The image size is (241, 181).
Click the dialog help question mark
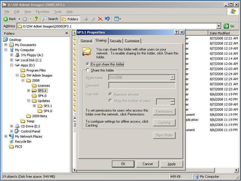tap(177, 32)
